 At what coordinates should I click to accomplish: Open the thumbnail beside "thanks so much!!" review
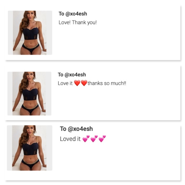tap(29, 93)
